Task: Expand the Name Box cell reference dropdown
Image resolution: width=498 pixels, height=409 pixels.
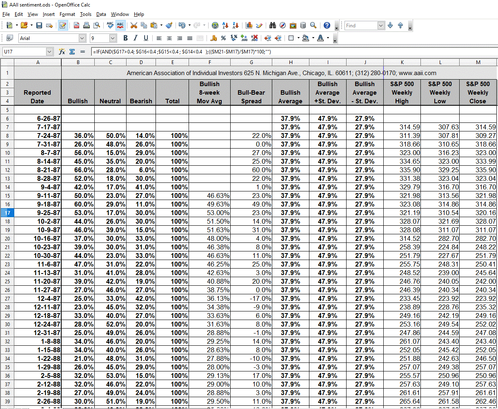Action: click(49, 52)
